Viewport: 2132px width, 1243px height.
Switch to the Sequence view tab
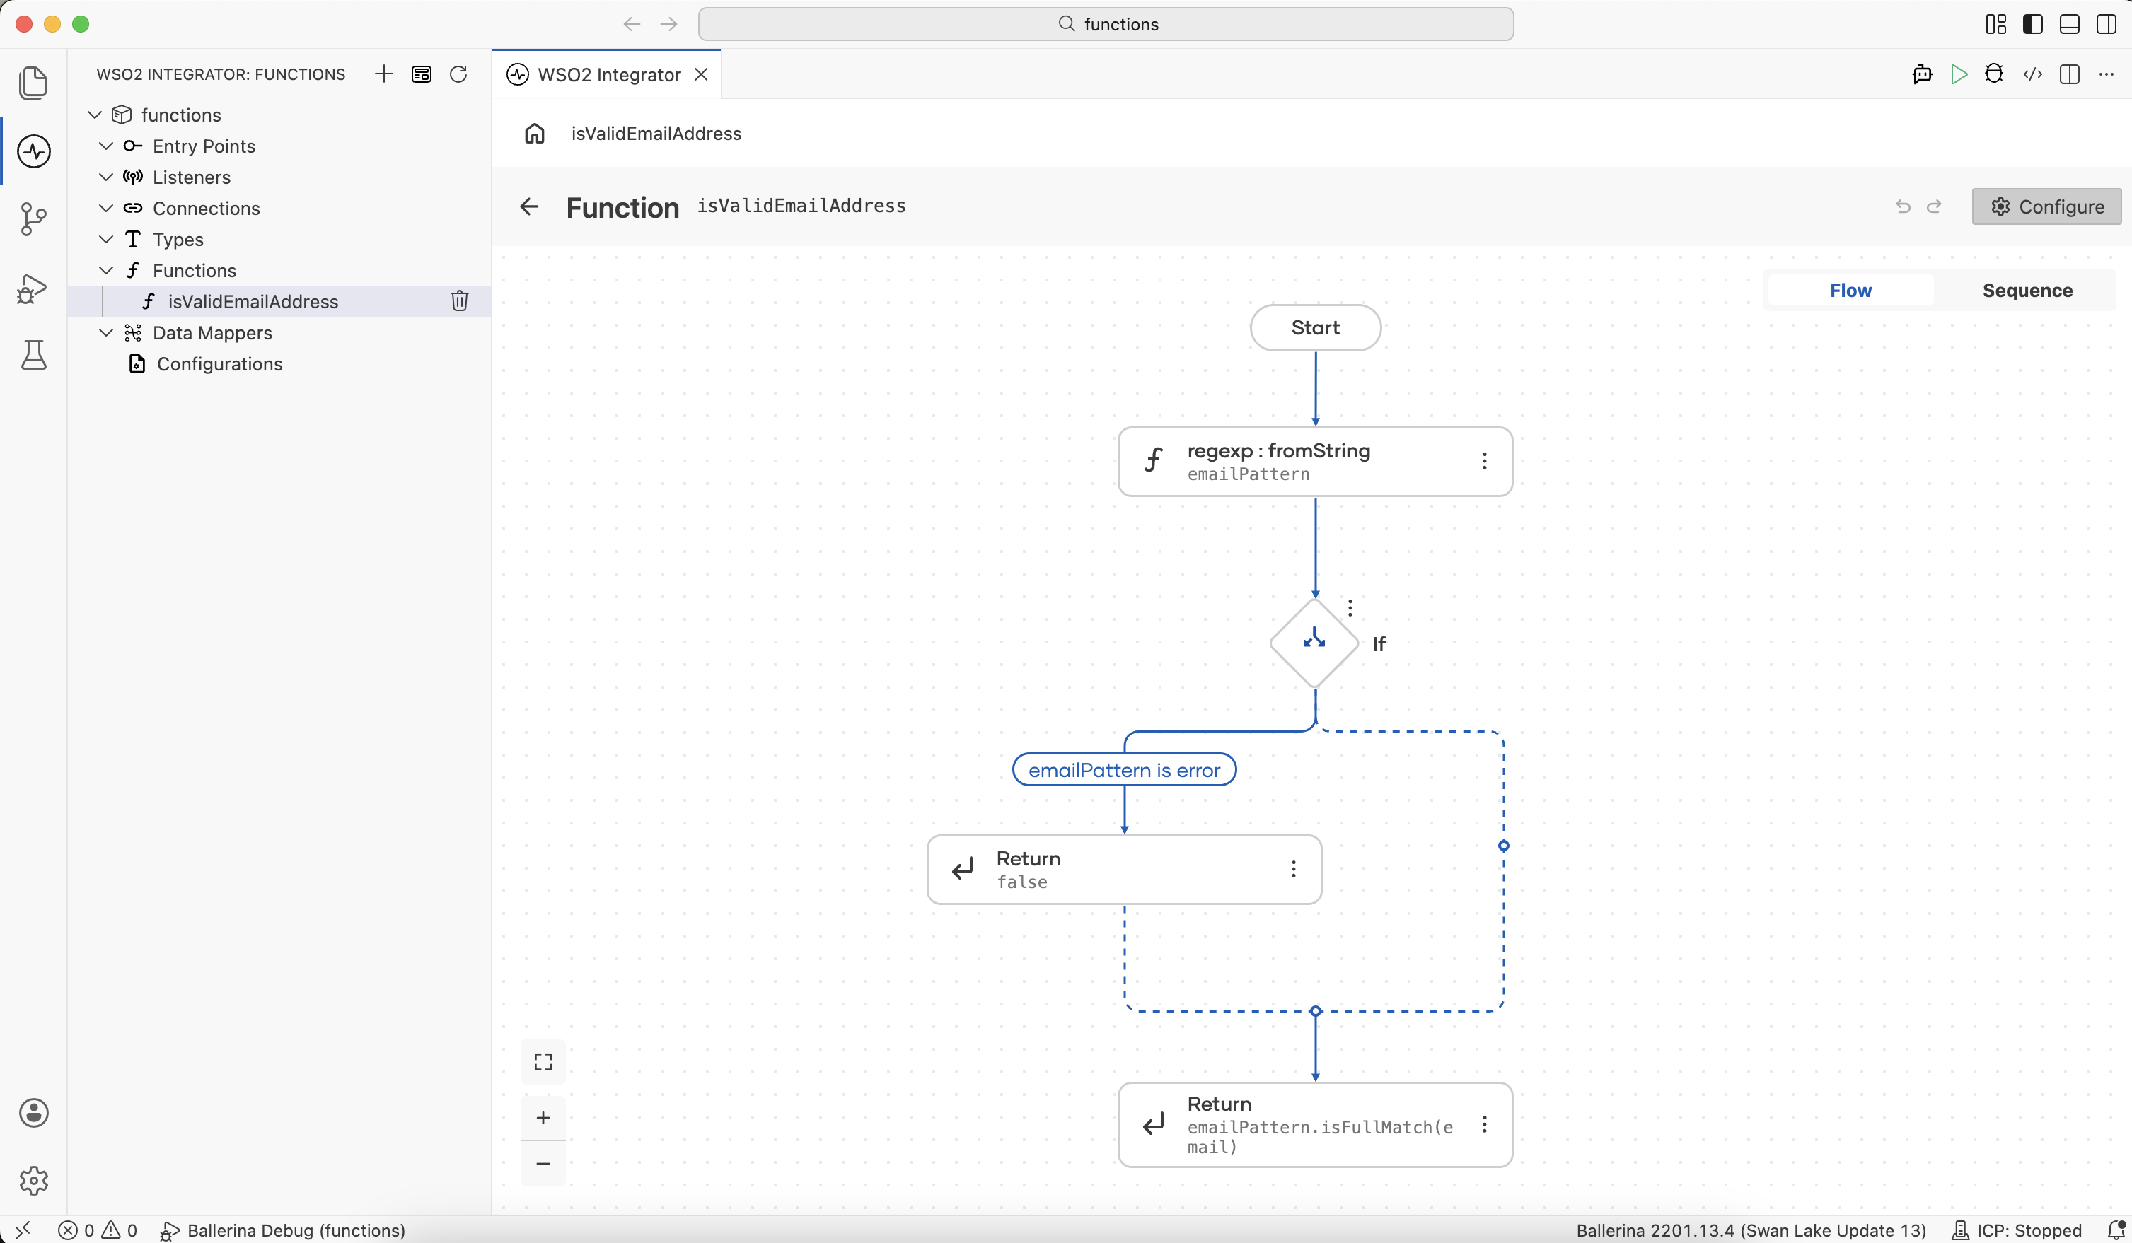[x=2027, y=290]
